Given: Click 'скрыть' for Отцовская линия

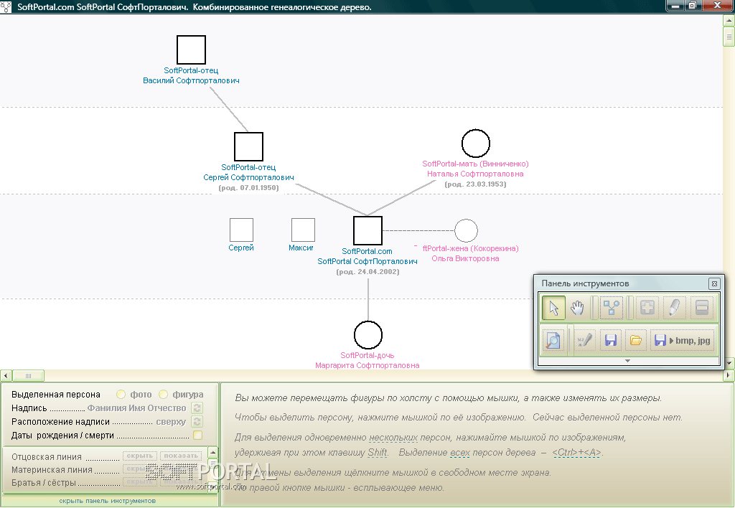Looking at the screenshot, I should [x=140, y=456].
